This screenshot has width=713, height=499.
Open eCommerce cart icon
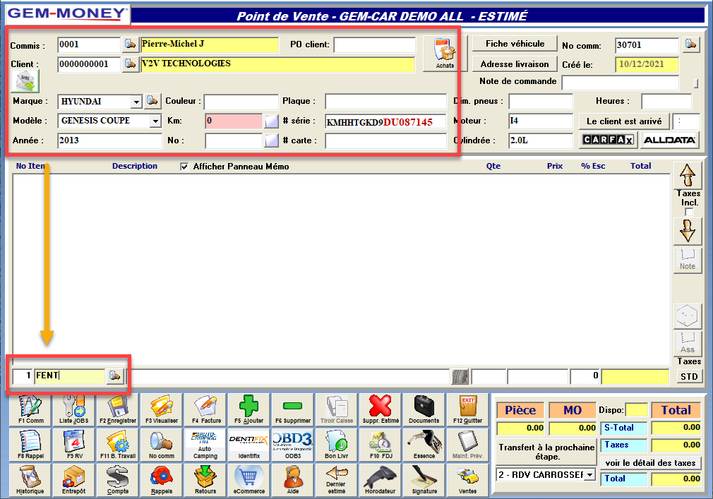click(248, 481)
